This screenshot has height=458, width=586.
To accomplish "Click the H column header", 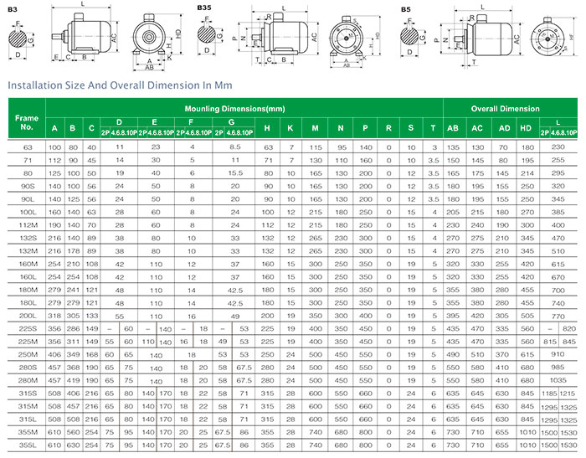I will [x=267, y=128].
